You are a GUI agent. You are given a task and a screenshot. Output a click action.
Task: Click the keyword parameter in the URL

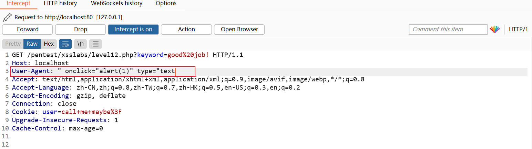pos(150,55)
